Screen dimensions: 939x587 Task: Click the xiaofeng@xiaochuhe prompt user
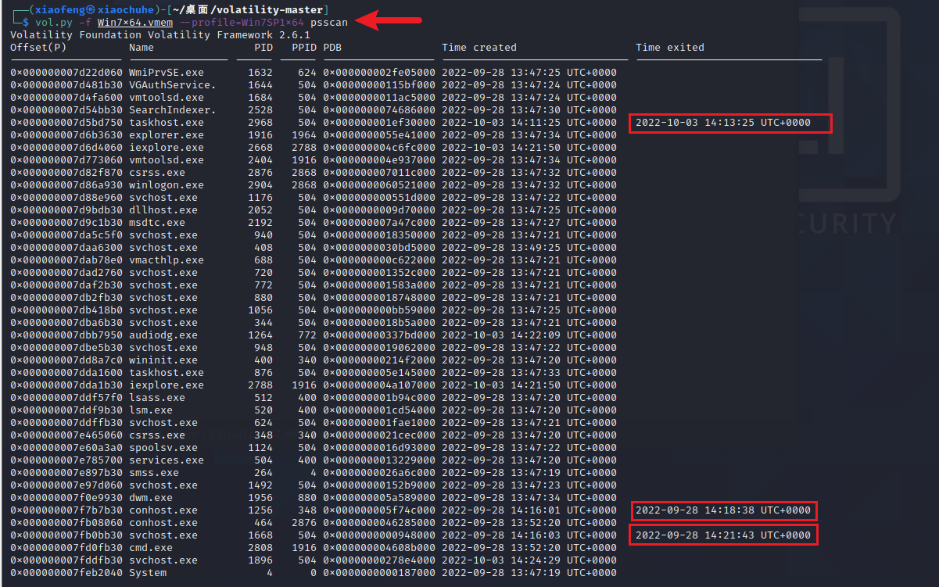tap(95, 9)
